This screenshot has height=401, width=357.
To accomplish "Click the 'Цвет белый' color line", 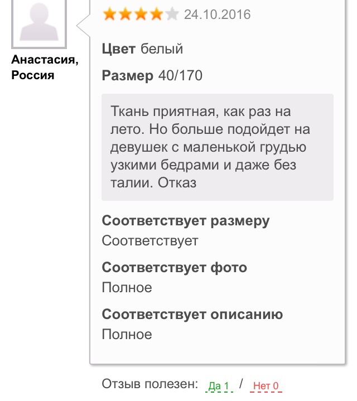I will click(x=143, y=49).
